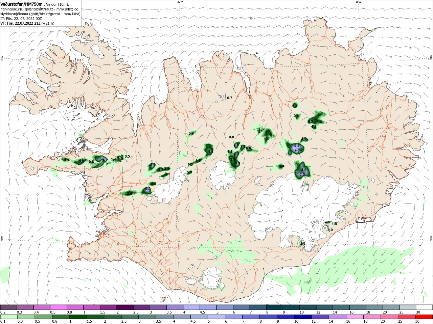
Task: Select grey-green rain swatch between 3 and 3.5
Action: click(x=147, y=317)
